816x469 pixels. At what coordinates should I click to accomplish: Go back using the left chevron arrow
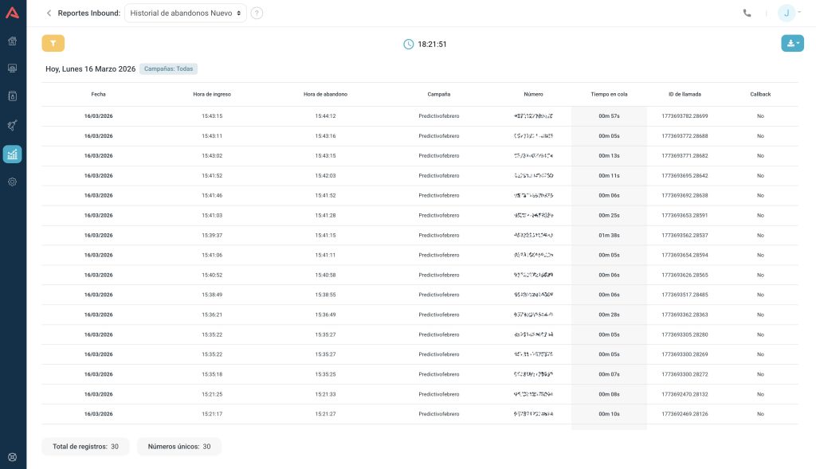pyautogui.click(x=49, y=13)
